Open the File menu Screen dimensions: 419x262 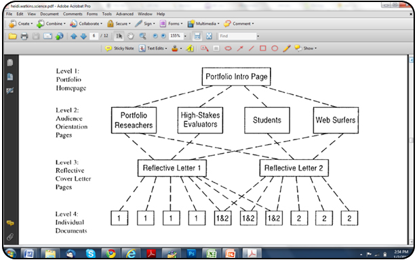[x=9, y=14]
